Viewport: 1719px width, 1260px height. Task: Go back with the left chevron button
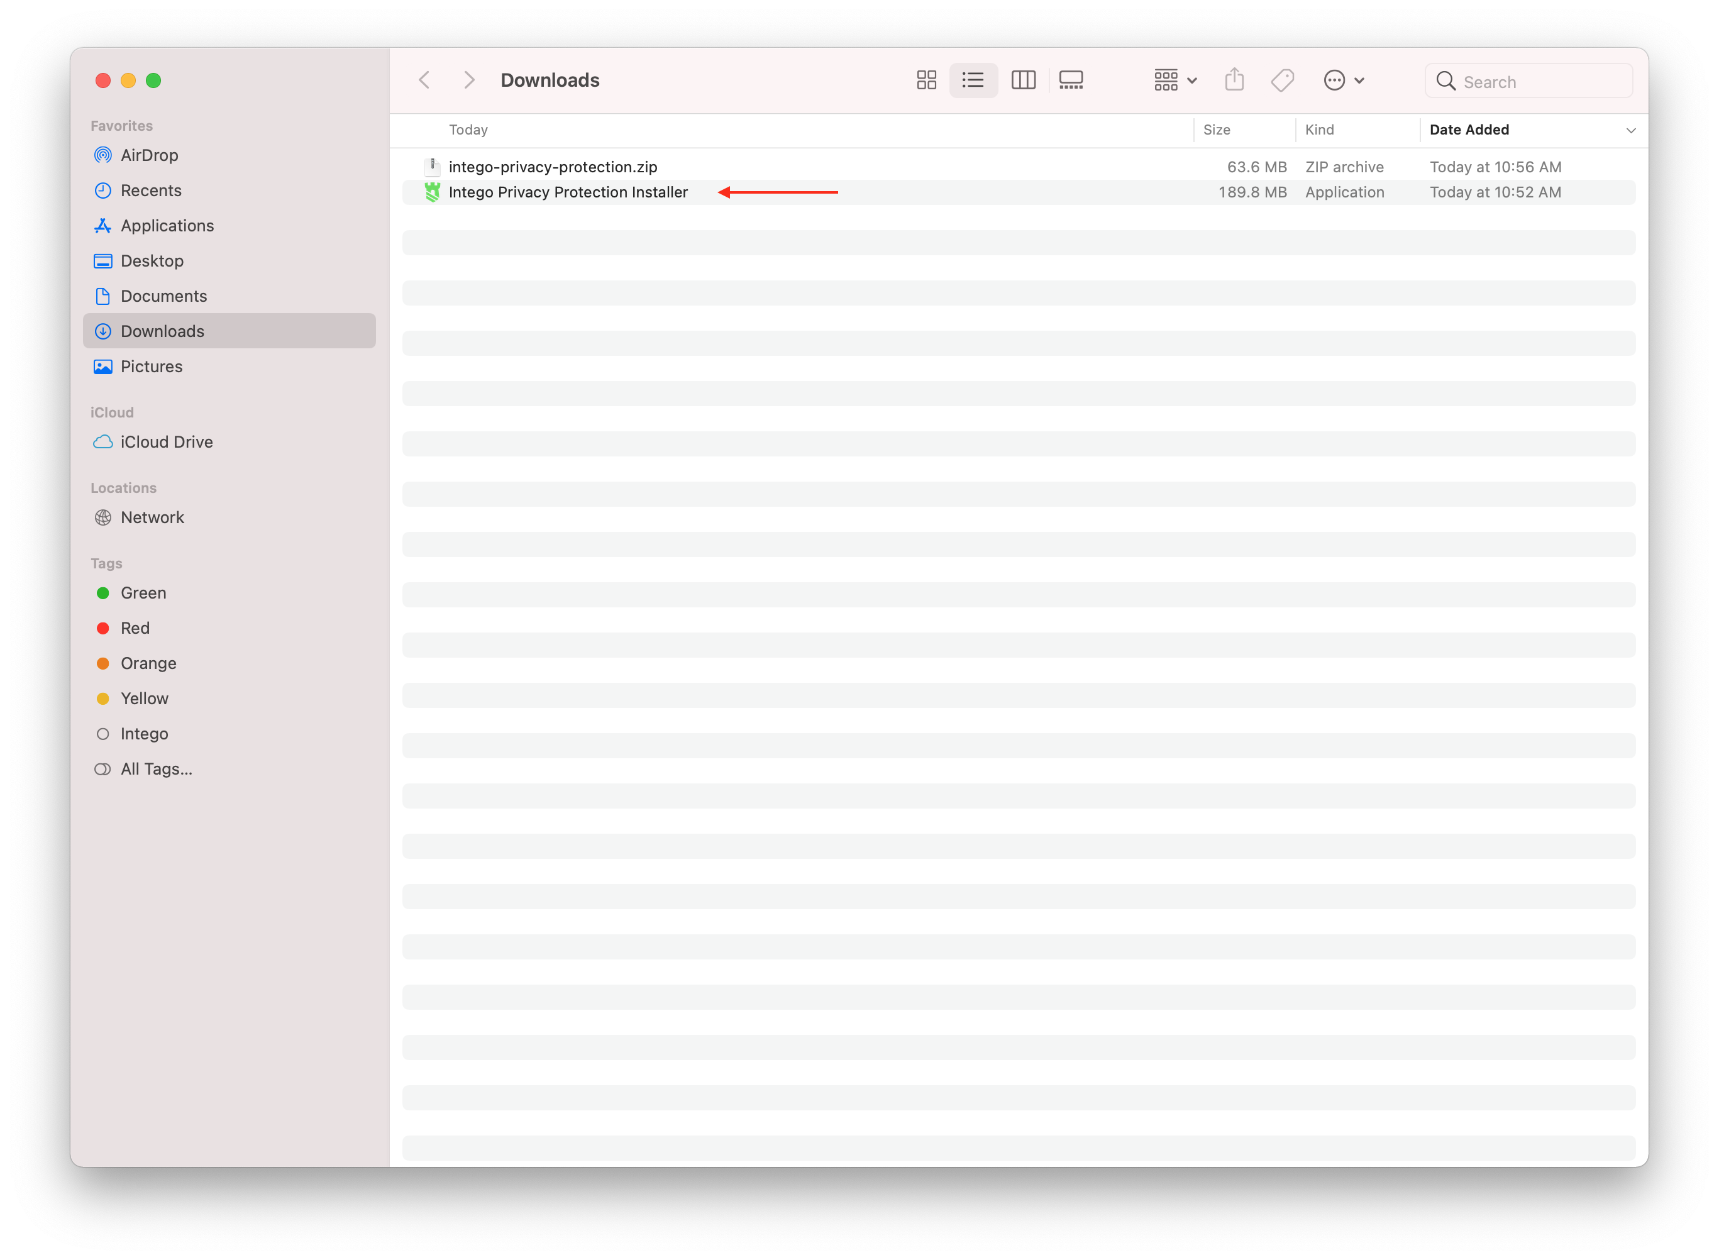(x=425, y=80)
